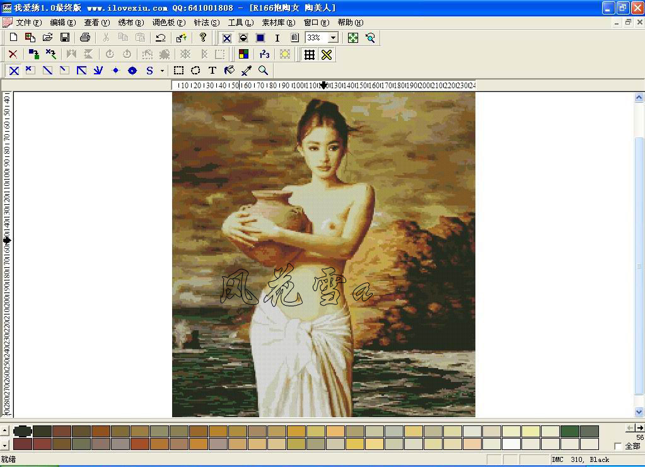This screenshot has width=645, height=467.
Task: Check the 全部 checkbox
Action: (x=618, y=446)
